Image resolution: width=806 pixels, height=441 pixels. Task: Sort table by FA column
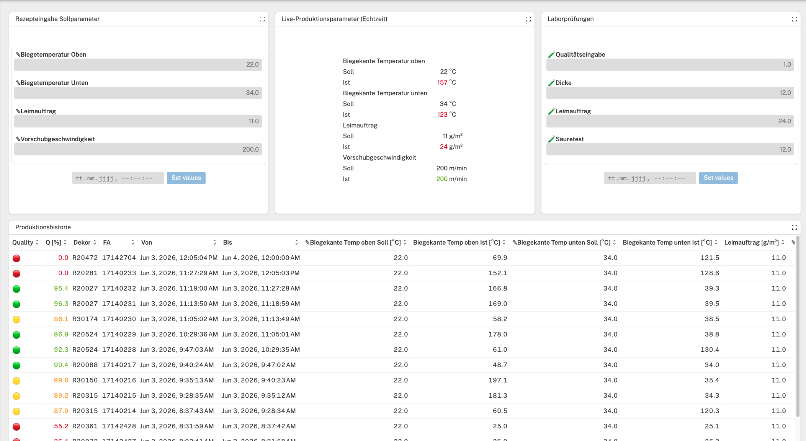point(133,243)
